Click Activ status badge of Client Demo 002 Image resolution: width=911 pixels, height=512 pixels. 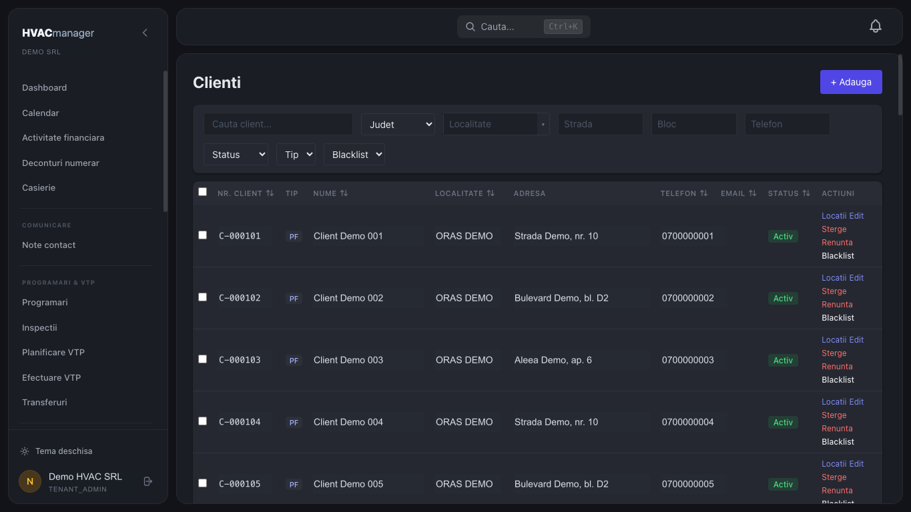tap(784, 299)
